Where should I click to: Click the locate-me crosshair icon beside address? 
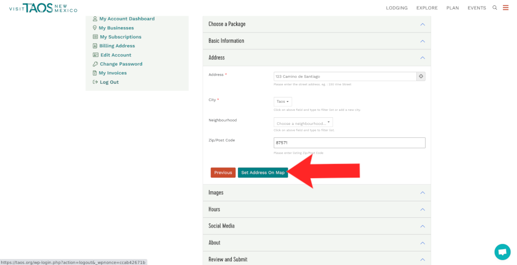[x=421, y=77]
